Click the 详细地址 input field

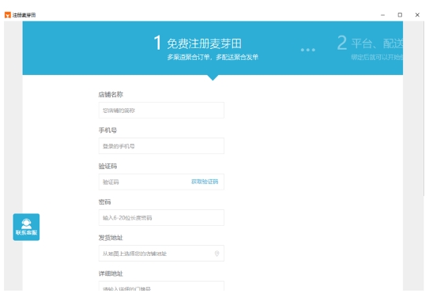point(161,286)
